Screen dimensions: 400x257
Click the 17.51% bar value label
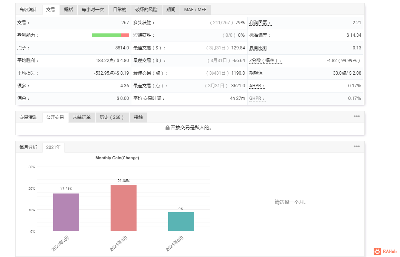coord(66,189)
